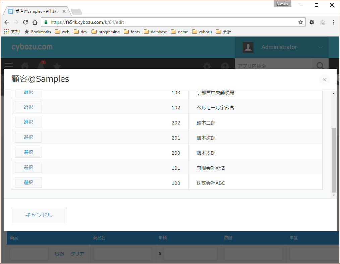340x264 pixels.
Task: Go to browser home page icon
Action: (35, 22)
